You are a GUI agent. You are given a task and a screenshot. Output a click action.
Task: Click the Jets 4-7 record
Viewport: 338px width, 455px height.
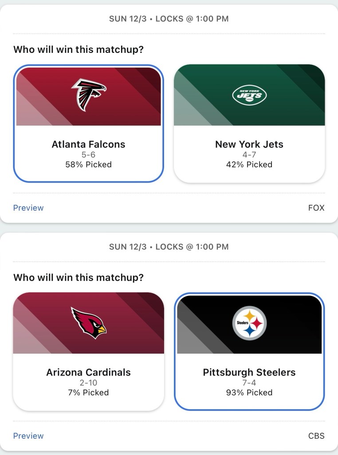[249, 155]
